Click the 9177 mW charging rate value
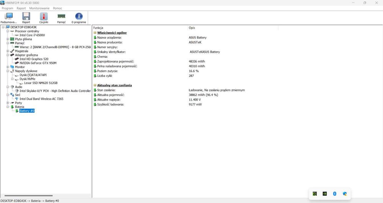 (195, 104)
